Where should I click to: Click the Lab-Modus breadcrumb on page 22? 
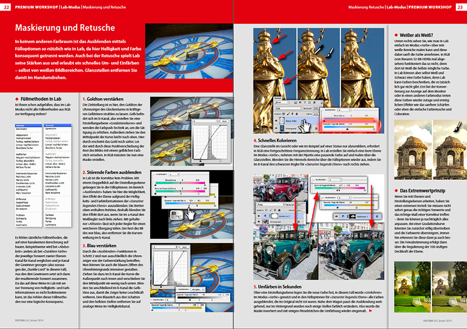click(70, 7)
